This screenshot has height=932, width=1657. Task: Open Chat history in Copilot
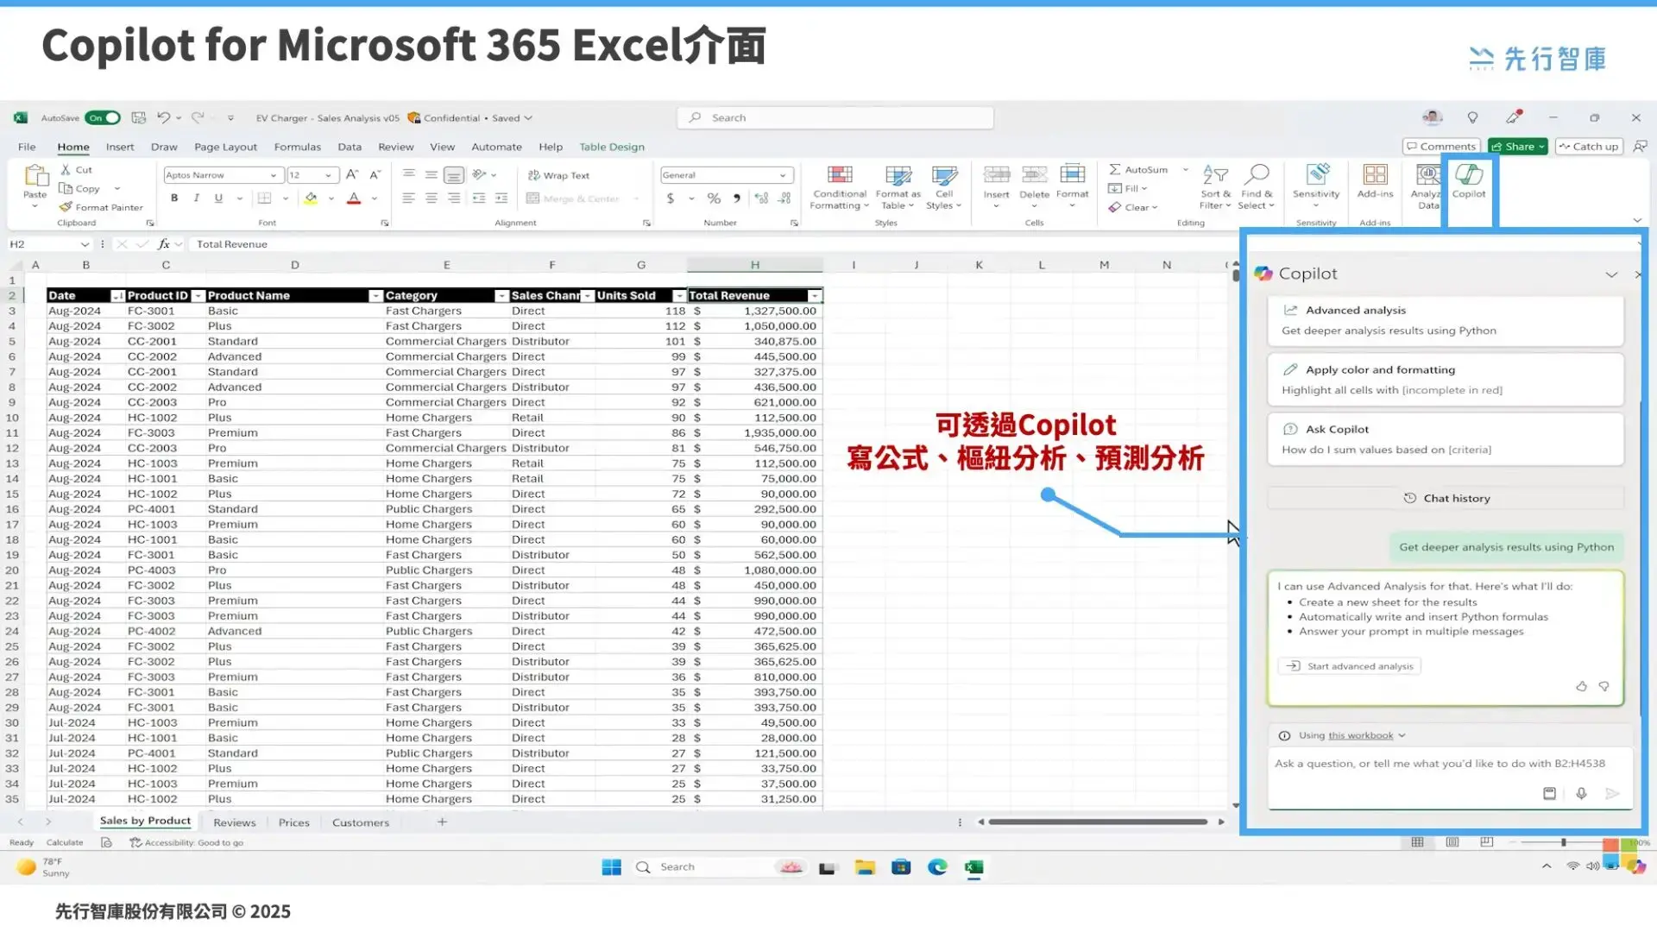point(1446,498)
